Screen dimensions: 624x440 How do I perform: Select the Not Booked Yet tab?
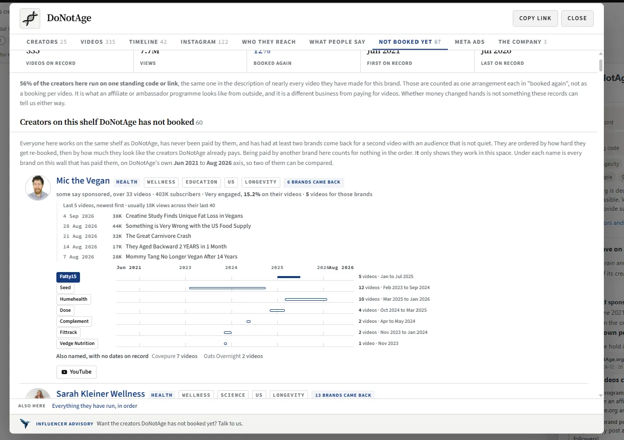[410, 42]
